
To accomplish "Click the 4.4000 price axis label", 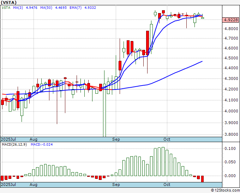I will tap(231, 68).
